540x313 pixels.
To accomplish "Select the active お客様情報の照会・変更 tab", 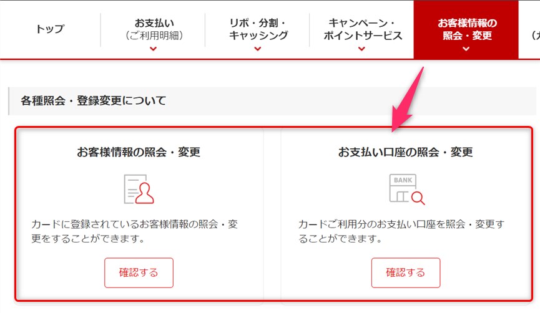I will coord(466,29).
